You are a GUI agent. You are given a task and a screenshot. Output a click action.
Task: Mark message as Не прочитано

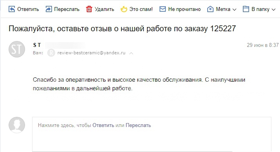185,9
